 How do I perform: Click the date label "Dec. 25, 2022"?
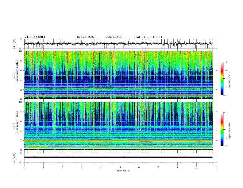pos(86,37)
